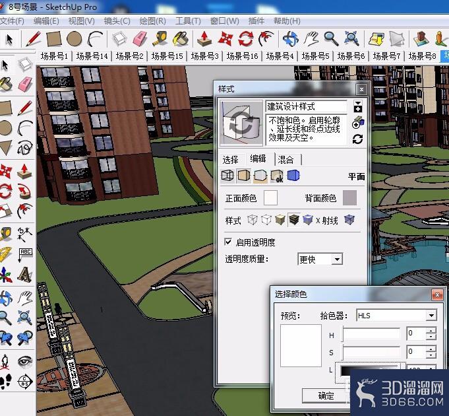Click the S saturation slider track

click(371, 352)
